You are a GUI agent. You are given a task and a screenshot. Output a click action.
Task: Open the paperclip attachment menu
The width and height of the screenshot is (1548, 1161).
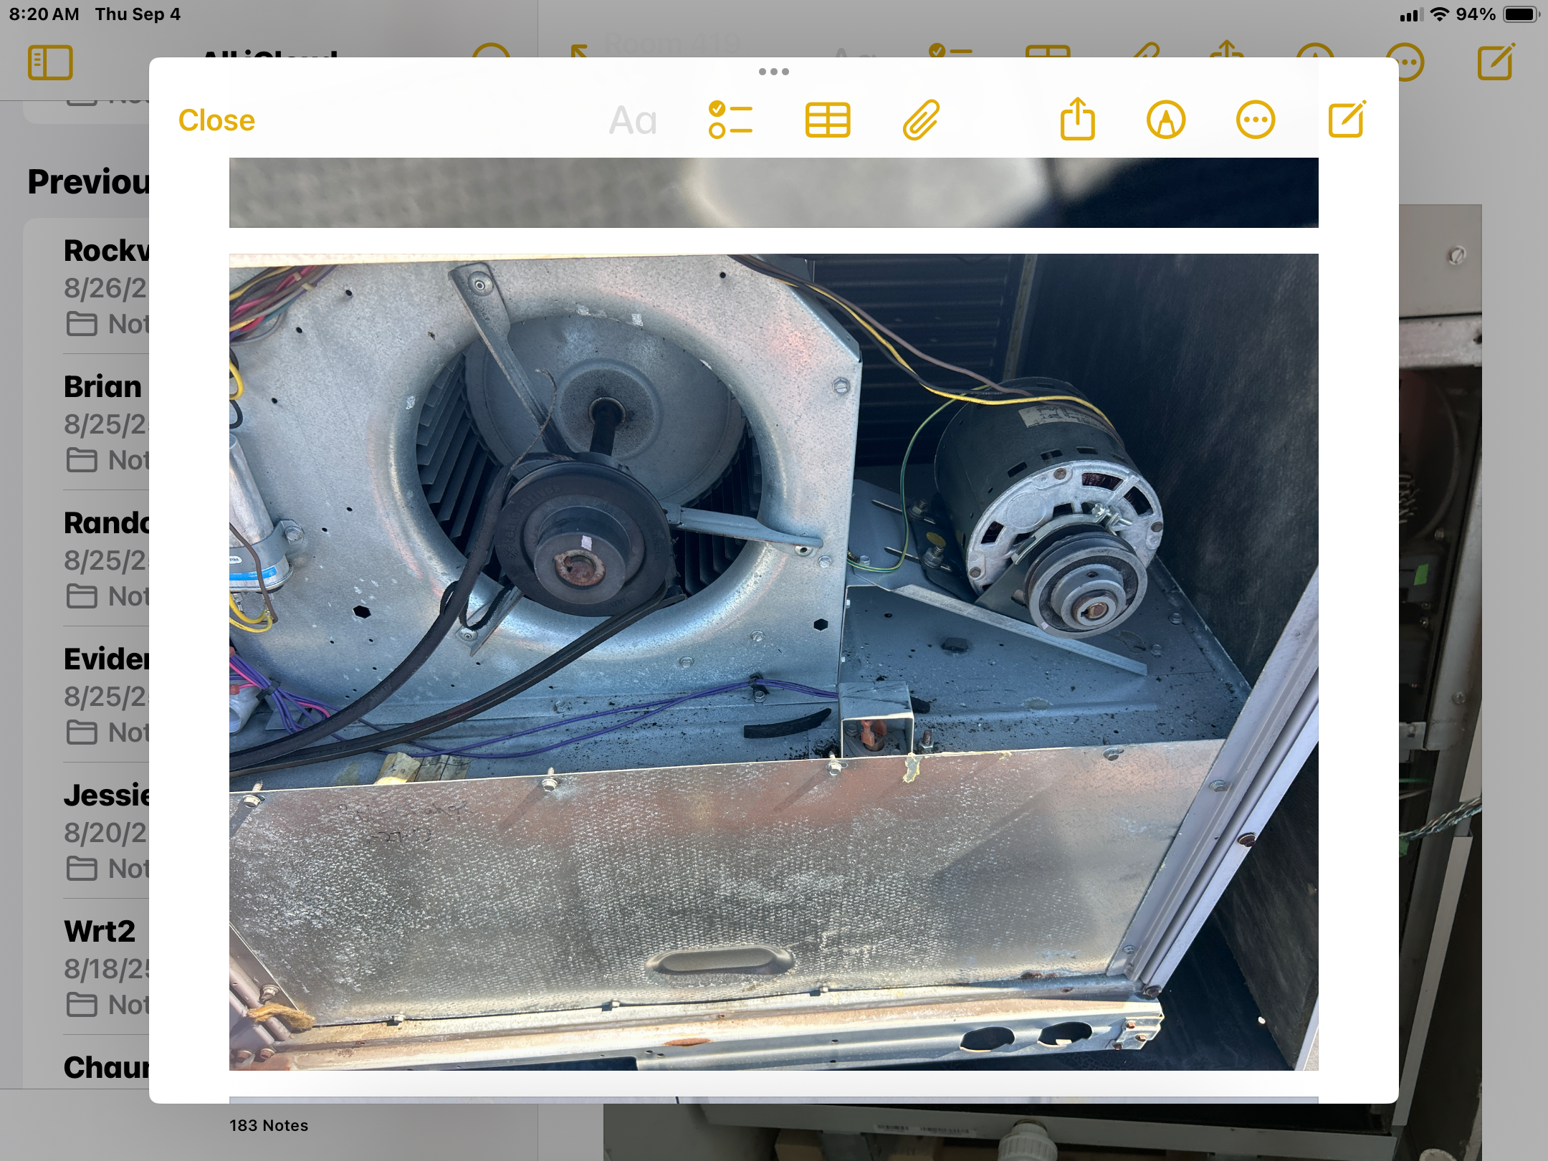tap(921, 120)
